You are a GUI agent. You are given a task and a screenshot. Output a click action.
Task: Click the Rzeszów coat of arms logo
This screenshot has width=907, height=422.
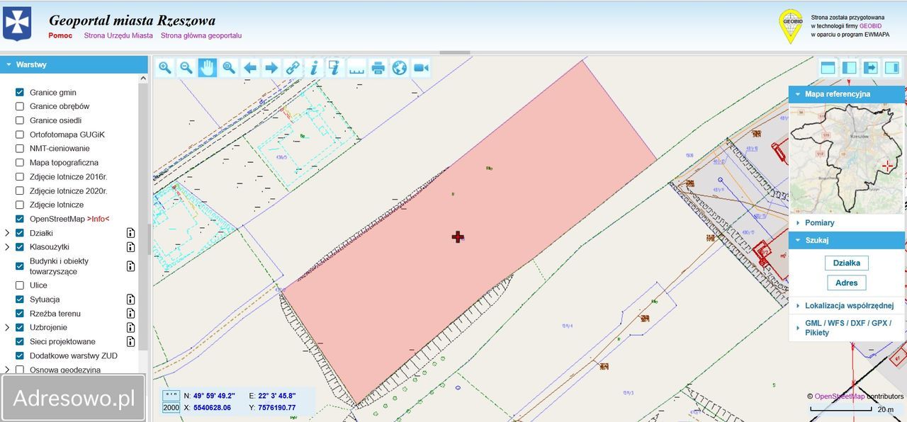point(18,24)
